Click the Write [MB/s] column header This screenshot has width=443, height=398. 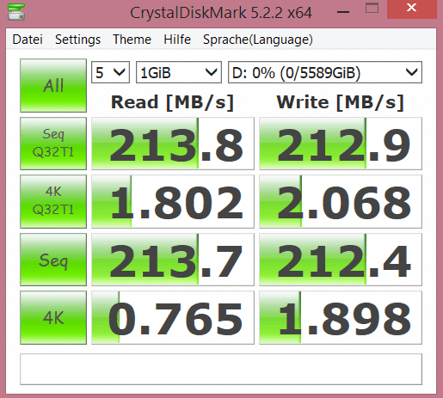(341, 102)
